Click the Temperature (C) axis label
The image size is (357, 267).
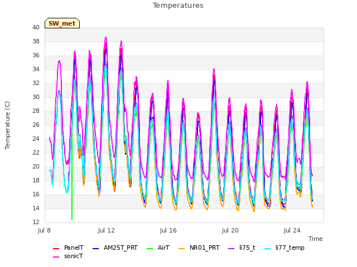7,125
